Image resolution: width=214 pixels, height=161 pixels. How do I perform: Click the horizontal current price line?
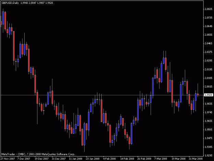point(102,95)
